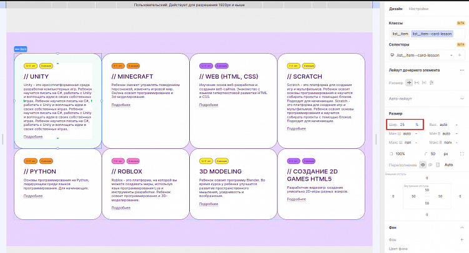Image resolution: width=469 pixels, height=253 pixels.
Task: Switch to the Дизайн tab
Action: click(x=395, y=9)
